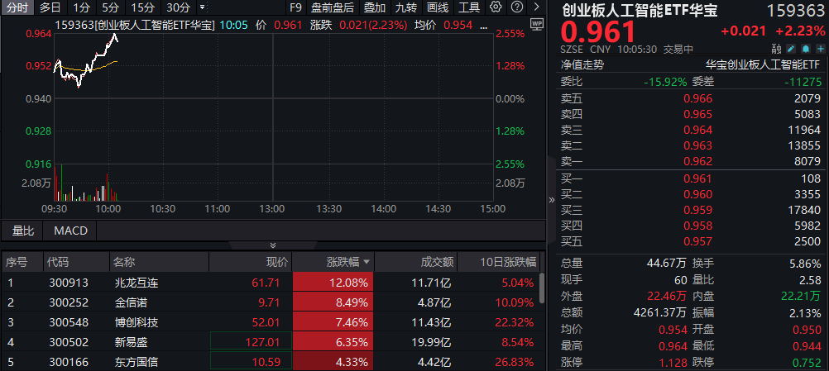Image resolution: width=829 pixels, height=371 pixels.
Task: Click 买一 bid price 0.961
Action: click(698, 178)
